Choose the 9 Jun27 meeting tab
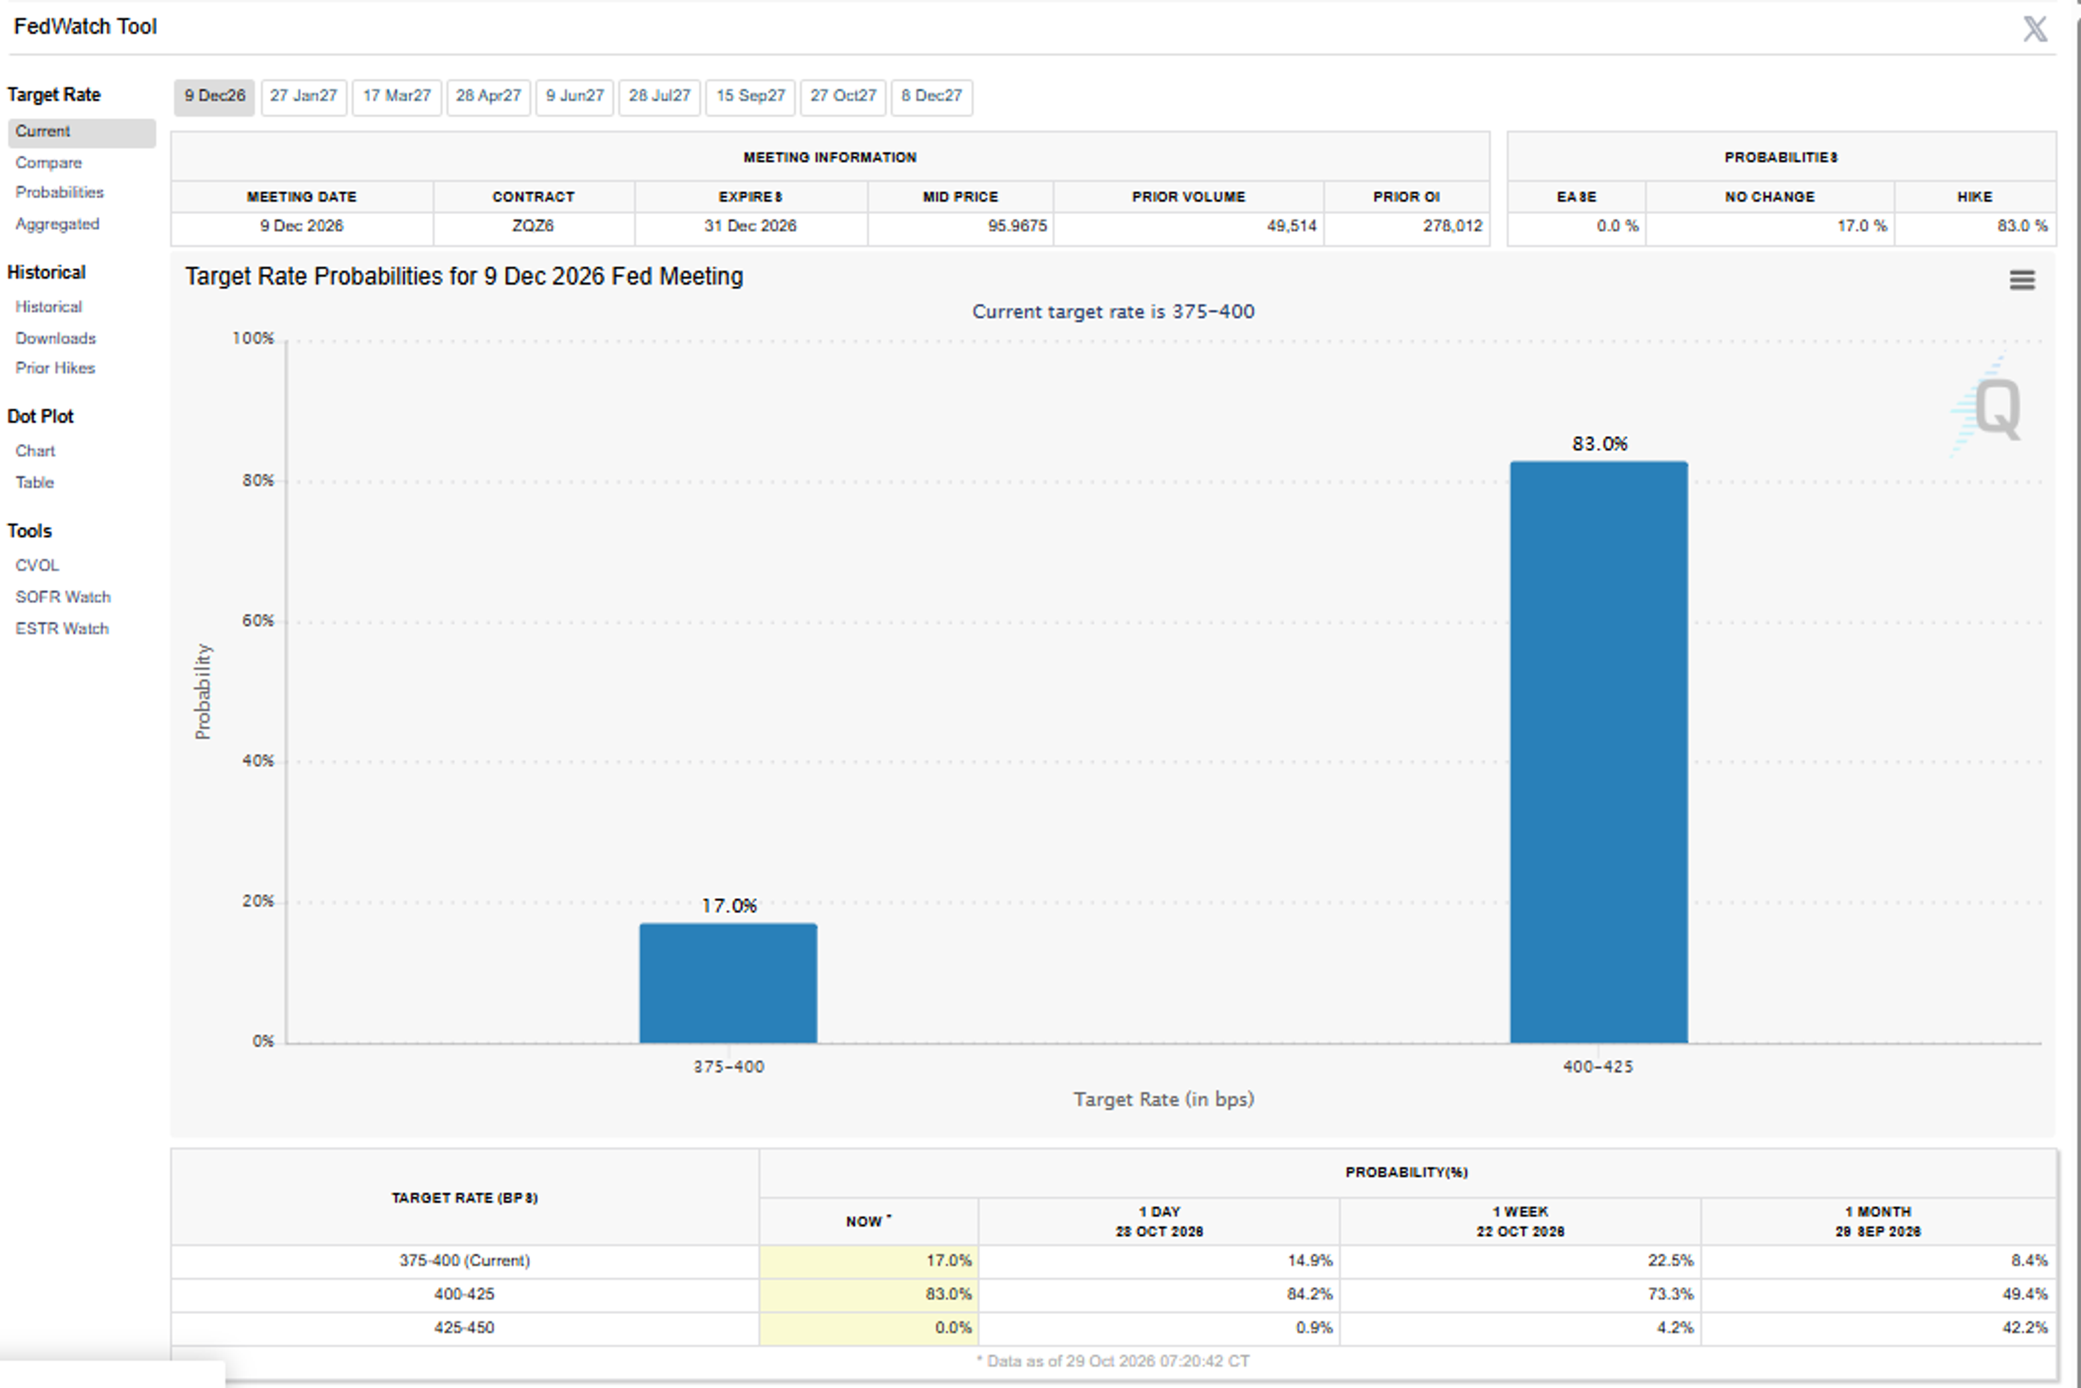This screenshot has width=2081, height=1388. click(x=574, y=96)
